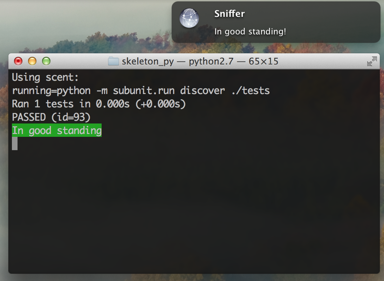
Task: Zoom the terminal with the green button
Action: [46, 61]
